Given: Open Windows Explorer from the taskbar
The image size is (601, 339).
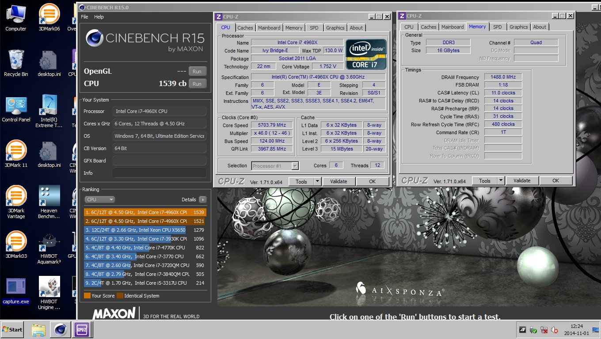Looking at the screenshot, I should coord(39,330).
